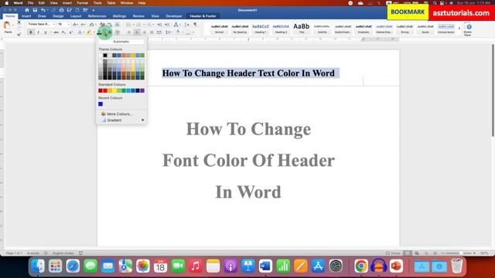Expand the bullets list dropdown arrow
The height and width of the screenshot is (278, 495).
133,24
